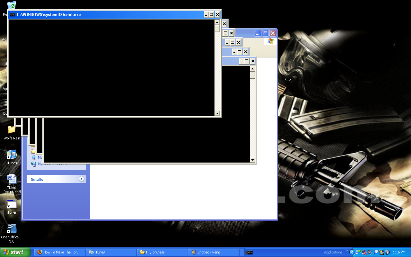Click the colorful display tray icon
Screen dimensions: 411x257
[x=381, y=252]
